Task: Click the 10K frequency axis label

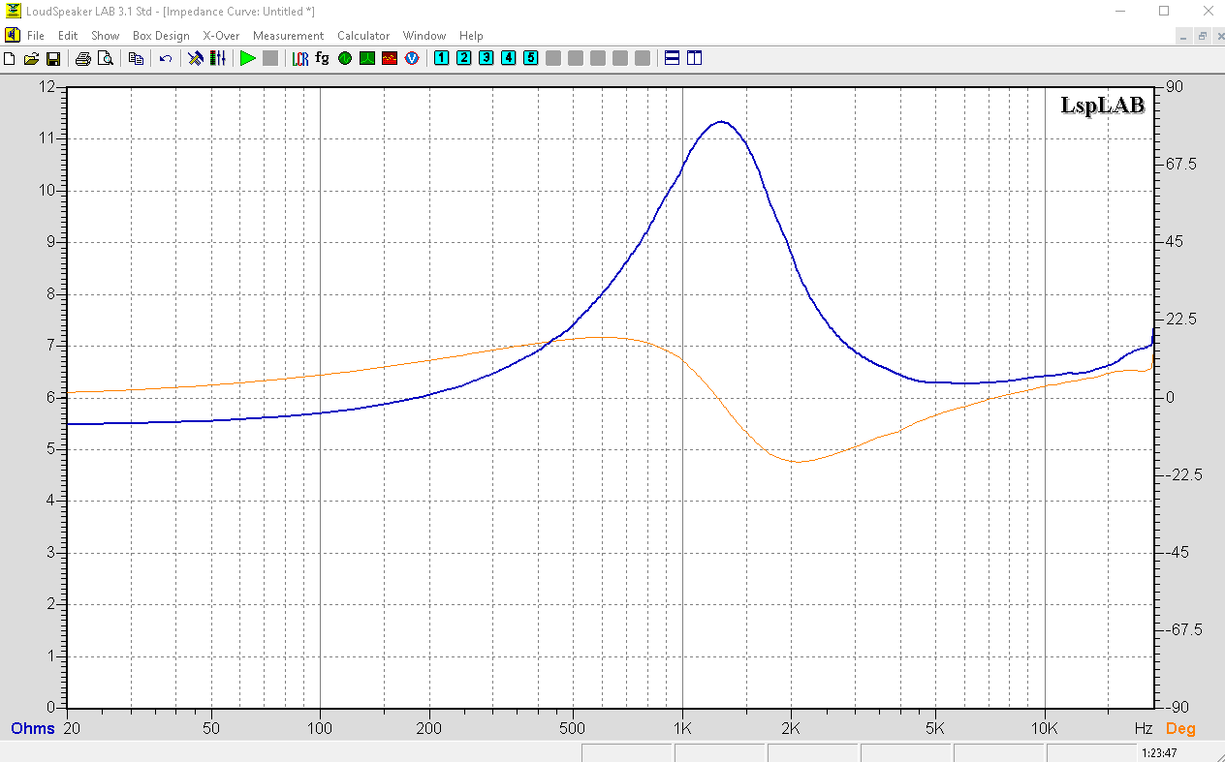Action: point(1045,727)
